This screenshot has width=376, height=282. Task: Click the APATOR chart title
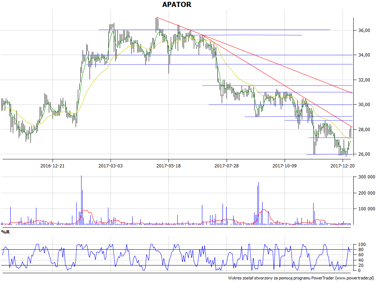(x=177, y=4)
